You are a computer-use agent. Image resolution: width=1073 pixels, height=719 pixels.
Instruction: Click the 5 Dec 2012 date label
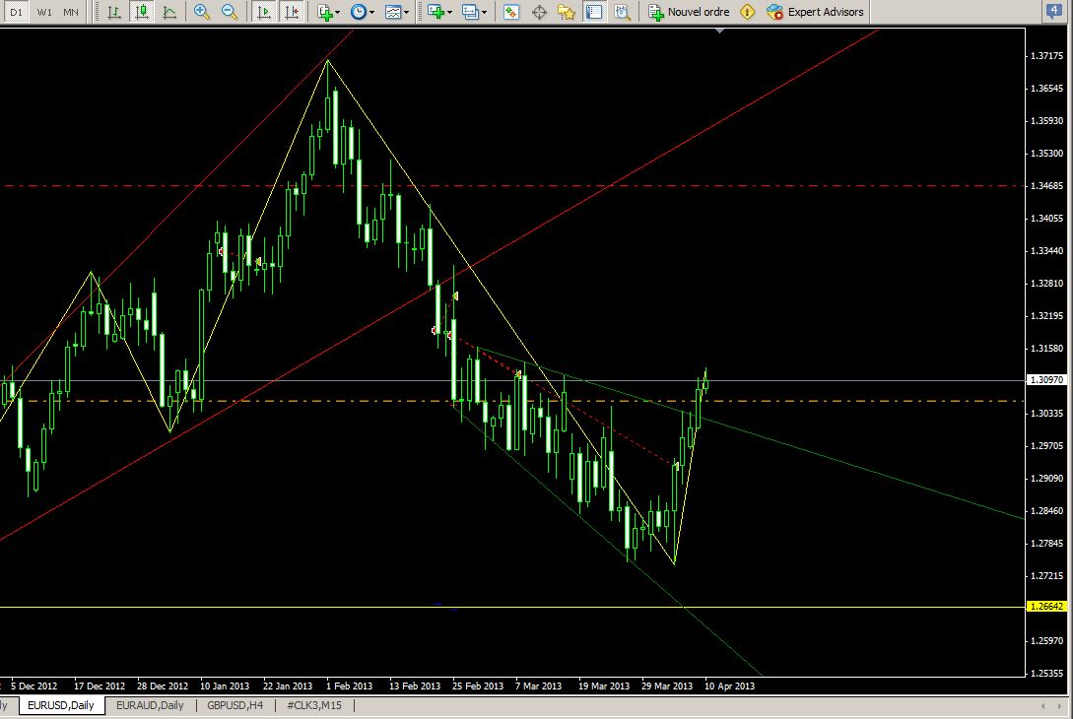click(x=34, y=686)
